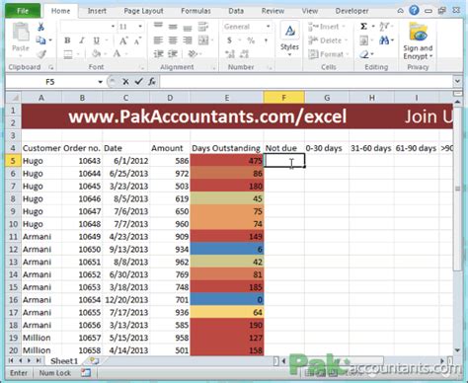
Task: Select the Format Painter brush
Action: 41,53
